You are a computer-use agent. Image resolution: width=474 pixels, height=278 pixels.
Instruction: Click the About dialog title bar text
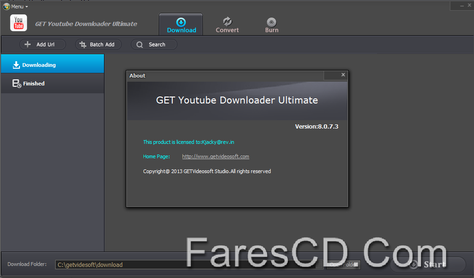[137, 76]
